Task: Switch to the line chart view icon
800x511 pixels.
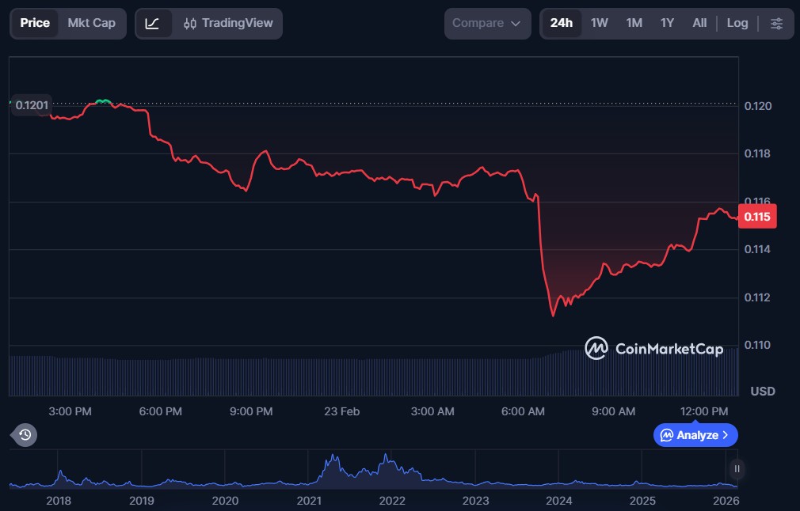Action: pyautogui.click(x=153, y=24)
